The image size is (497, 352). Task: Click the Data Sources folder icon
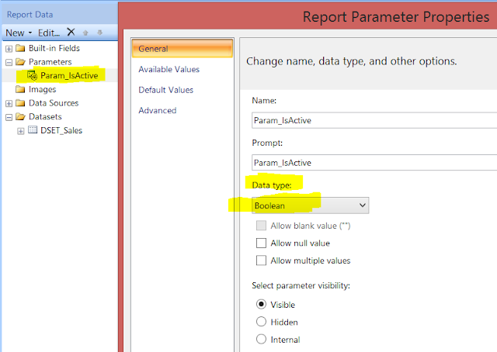(x=20, y=103)
